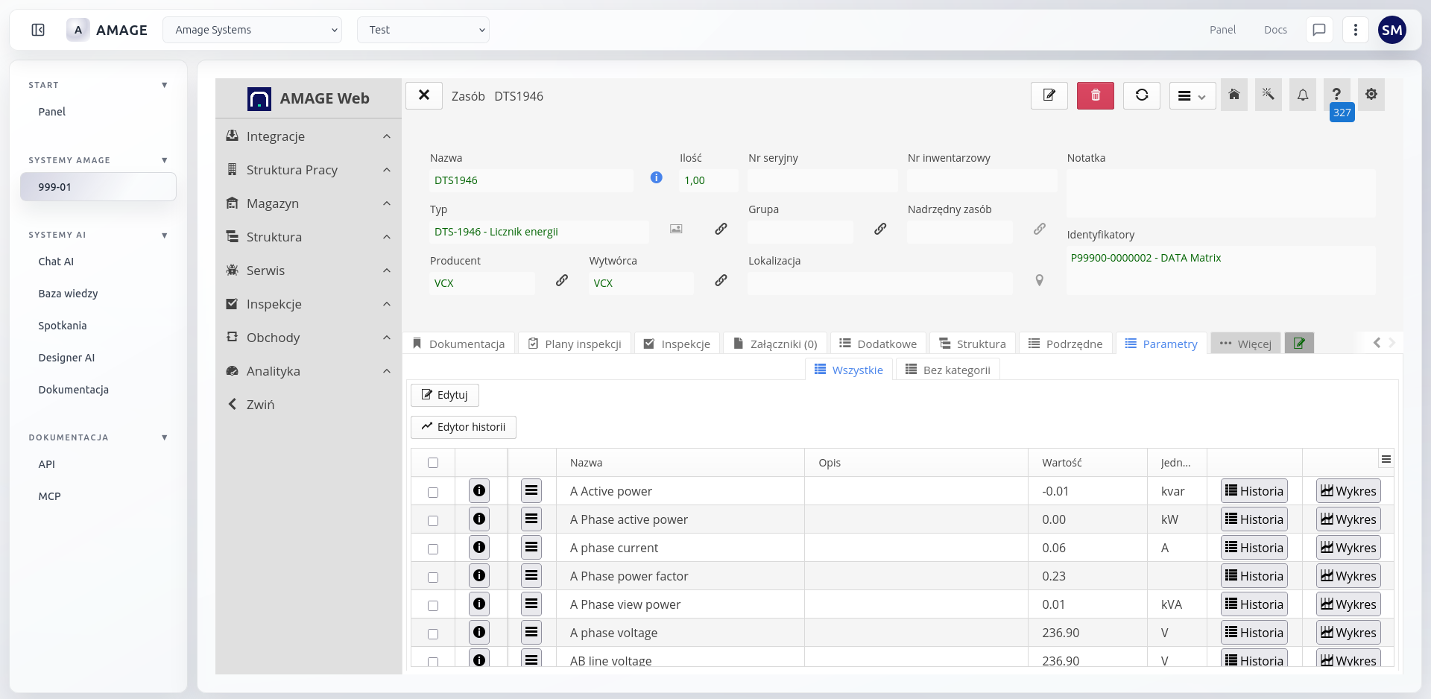The width and height of the screenshot is (1431, 699).
Task: Open the chat message icon in header
Action: pos(1318,30)
